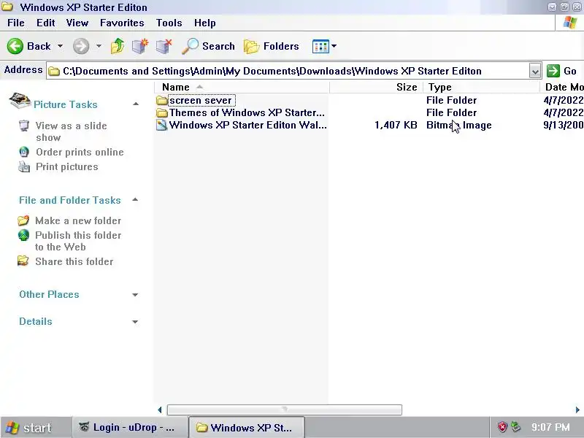Click View as a slide show link
Viewport: 584px width, 438px height.
pos(71,131)
